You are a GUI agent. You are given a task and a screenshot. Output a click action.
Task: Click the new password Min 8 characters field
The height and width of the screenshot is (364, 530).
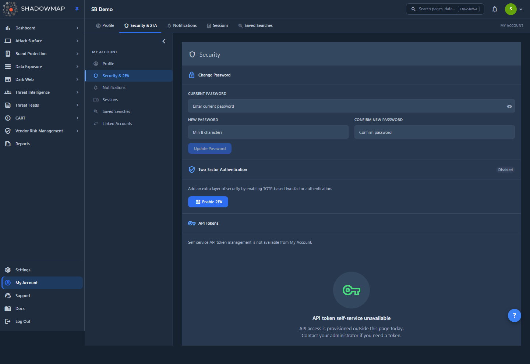pos(268,132)
